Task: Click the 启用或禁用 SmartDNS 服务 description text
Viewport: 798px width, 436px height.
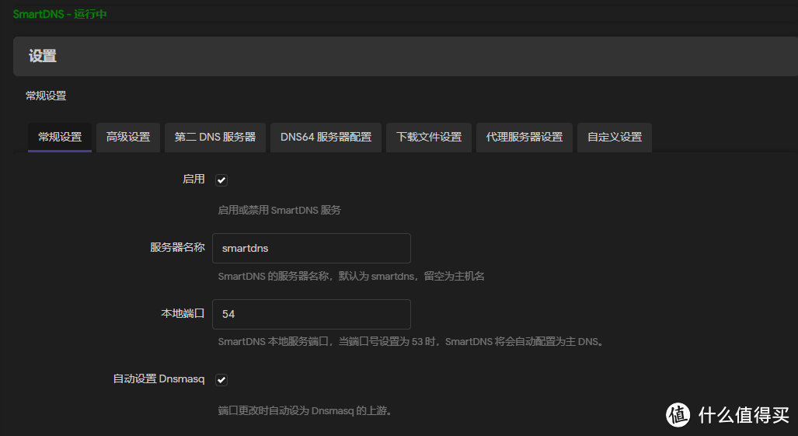Action: coord(280,210)
